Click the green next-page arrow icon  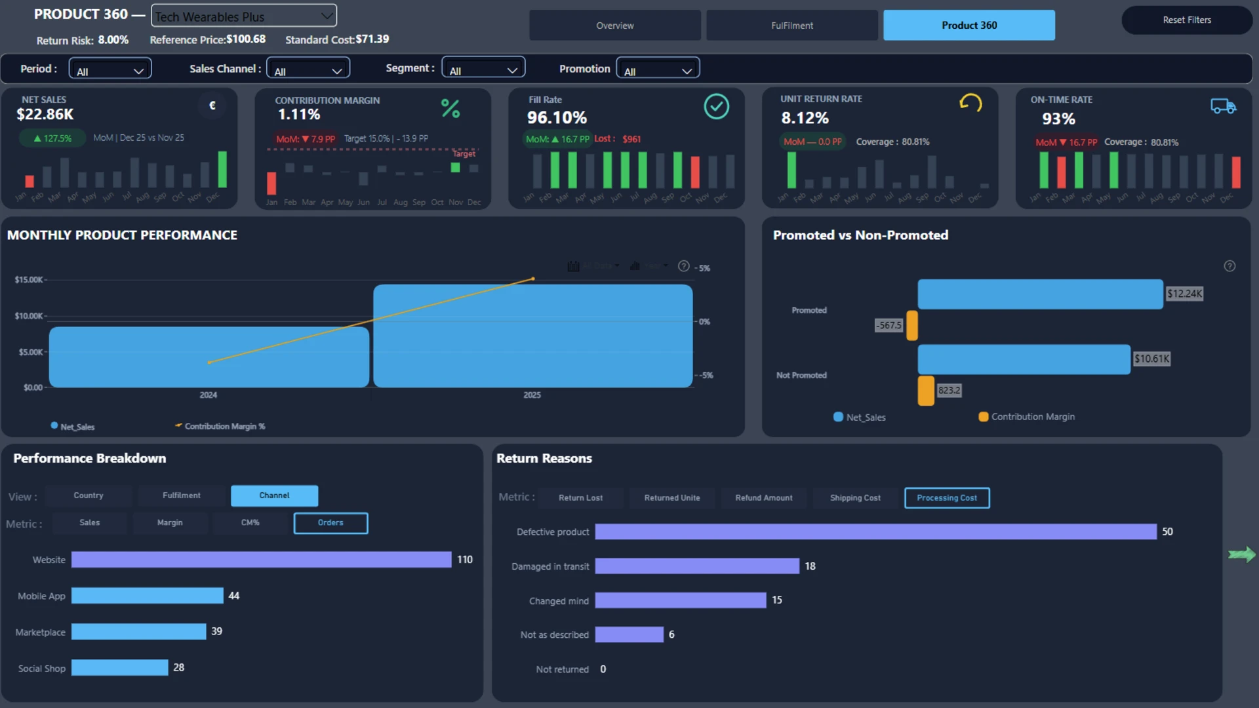(x=1242, y=555)
